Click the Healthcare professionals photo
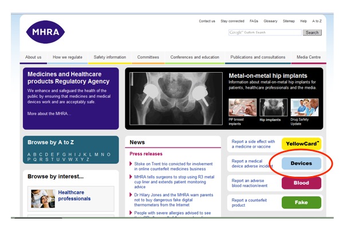 point(43,199)
